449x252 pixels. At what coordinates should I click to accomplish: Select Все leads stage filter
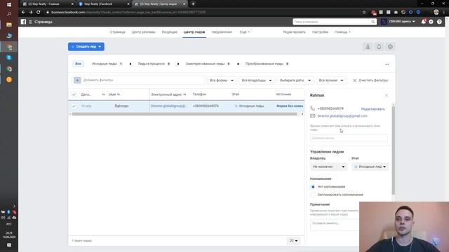tap(78, 64)
